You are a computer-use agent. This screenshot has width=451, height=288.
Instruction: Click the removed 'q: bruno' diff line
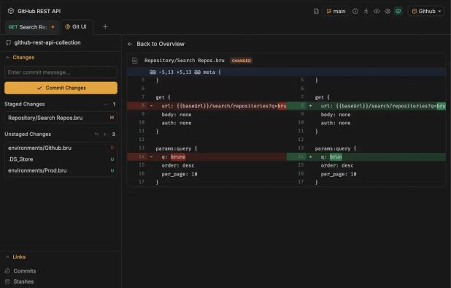[207, 156]
